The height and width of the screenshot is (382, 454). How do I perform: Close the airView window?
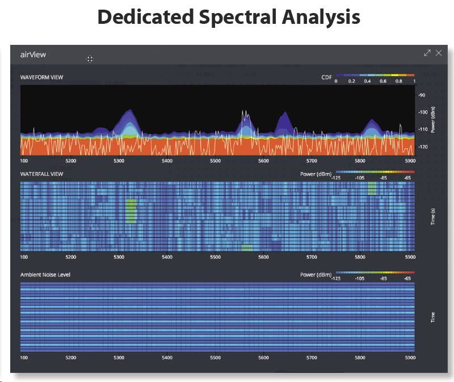[439, 53]
